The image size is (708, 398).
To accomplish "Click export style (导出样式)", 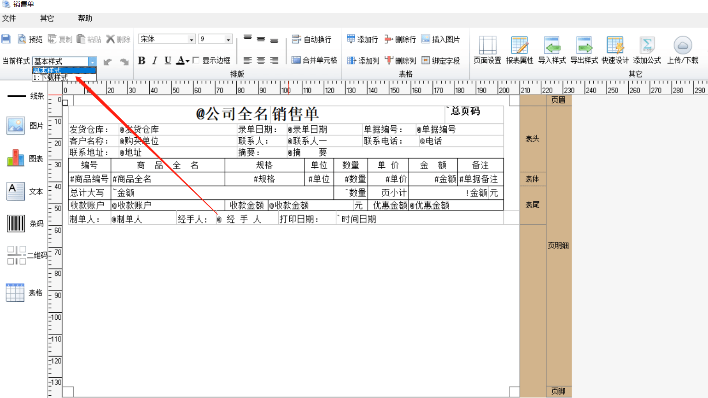I will tap(584, 50).
